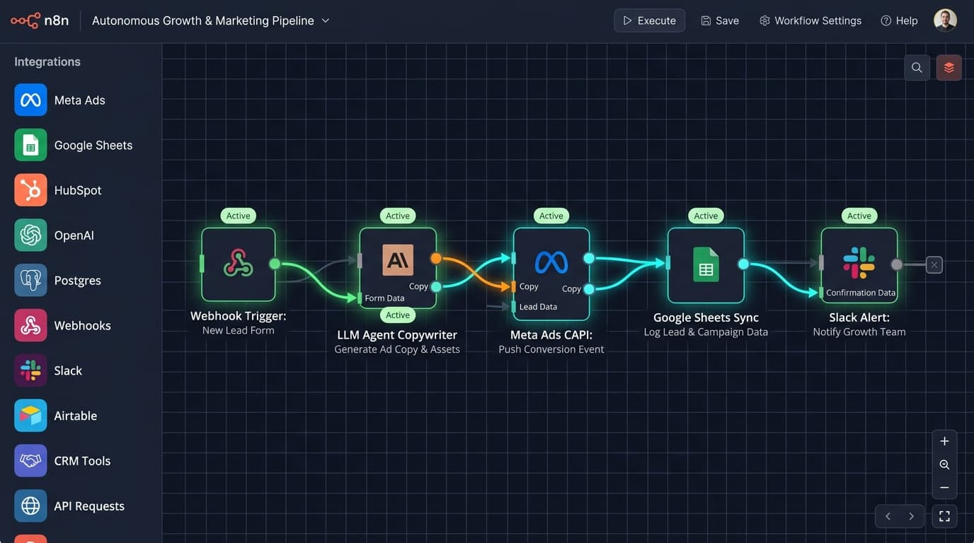Remove the end connector X after Slack
Viewport: 974px width, 543px height.
click(934, 265)
